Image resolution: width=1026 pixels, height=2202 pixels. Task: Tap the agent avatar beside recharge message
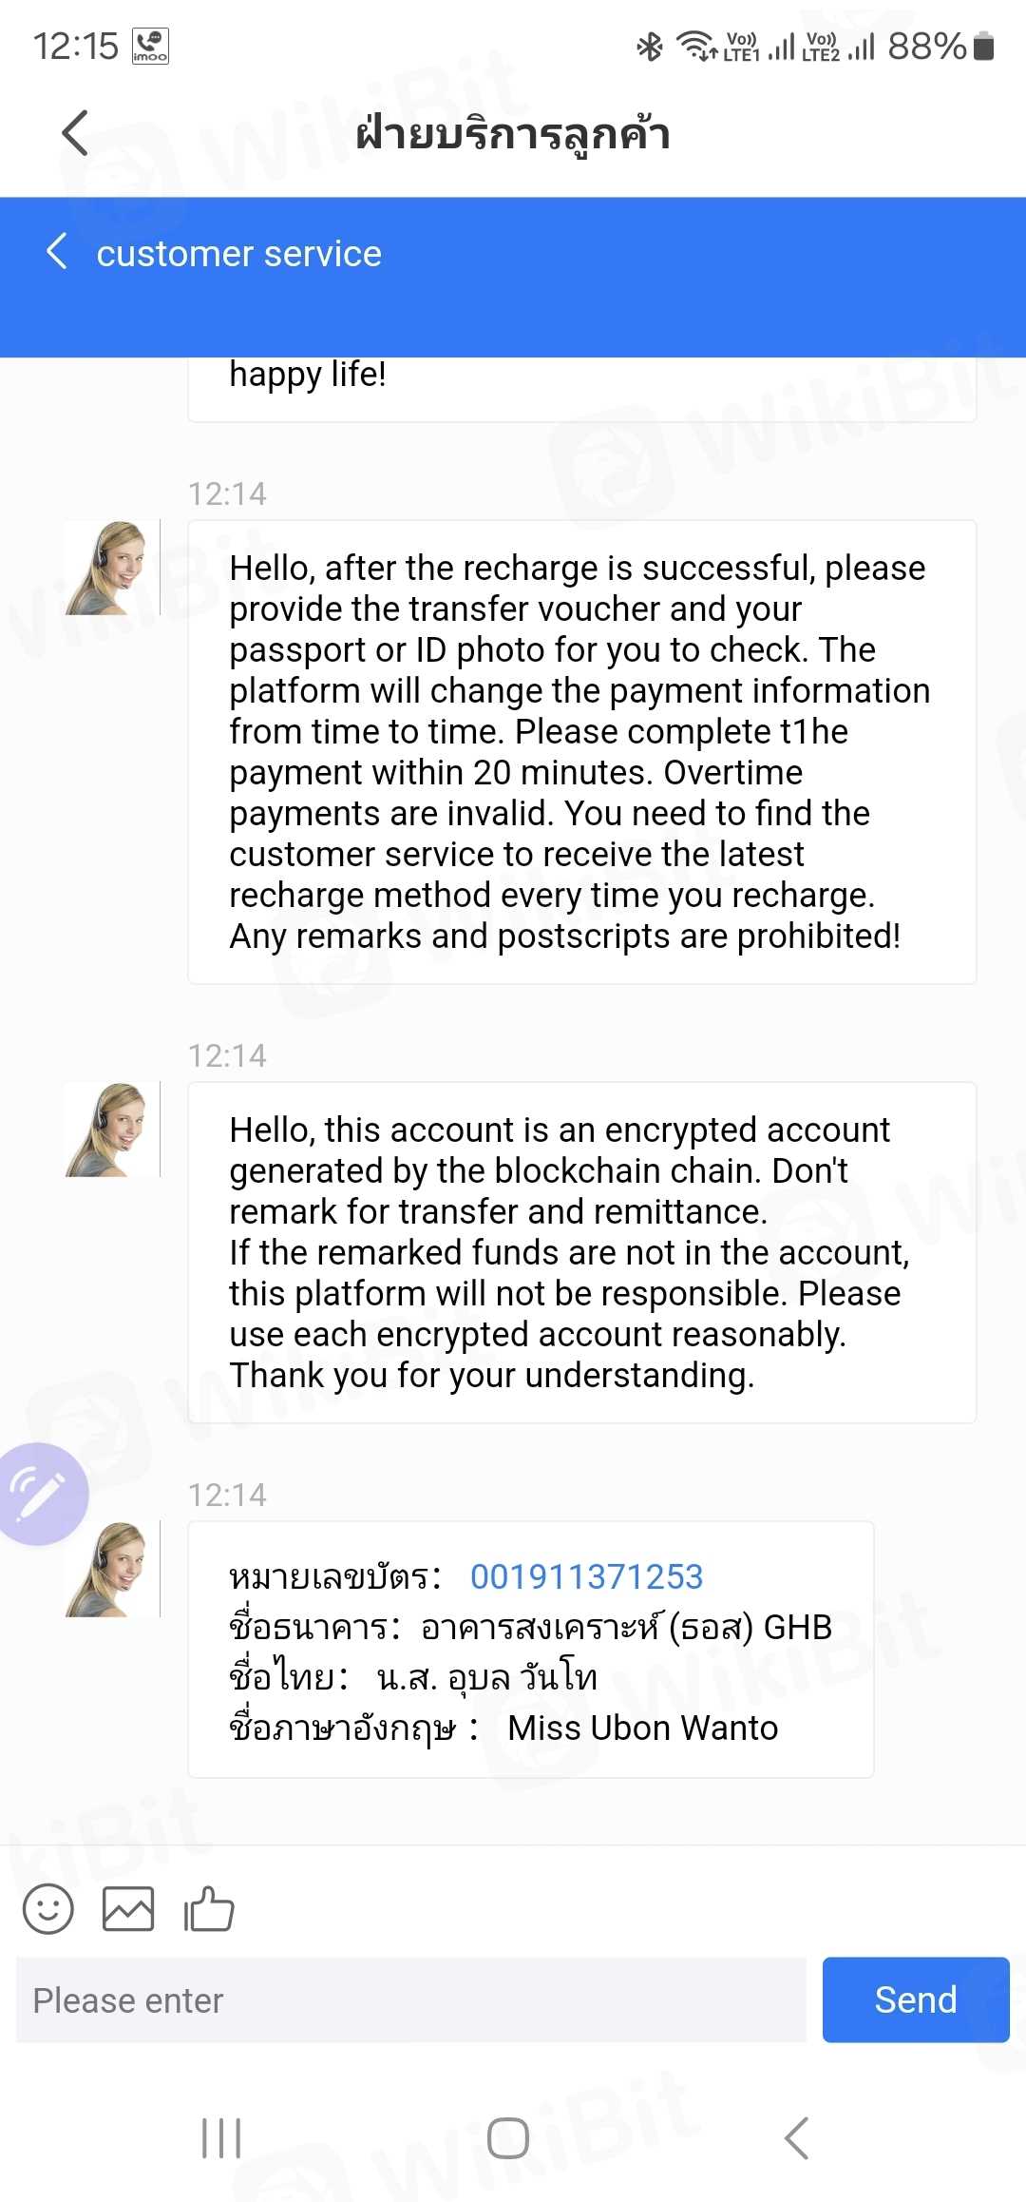[111, 568]
